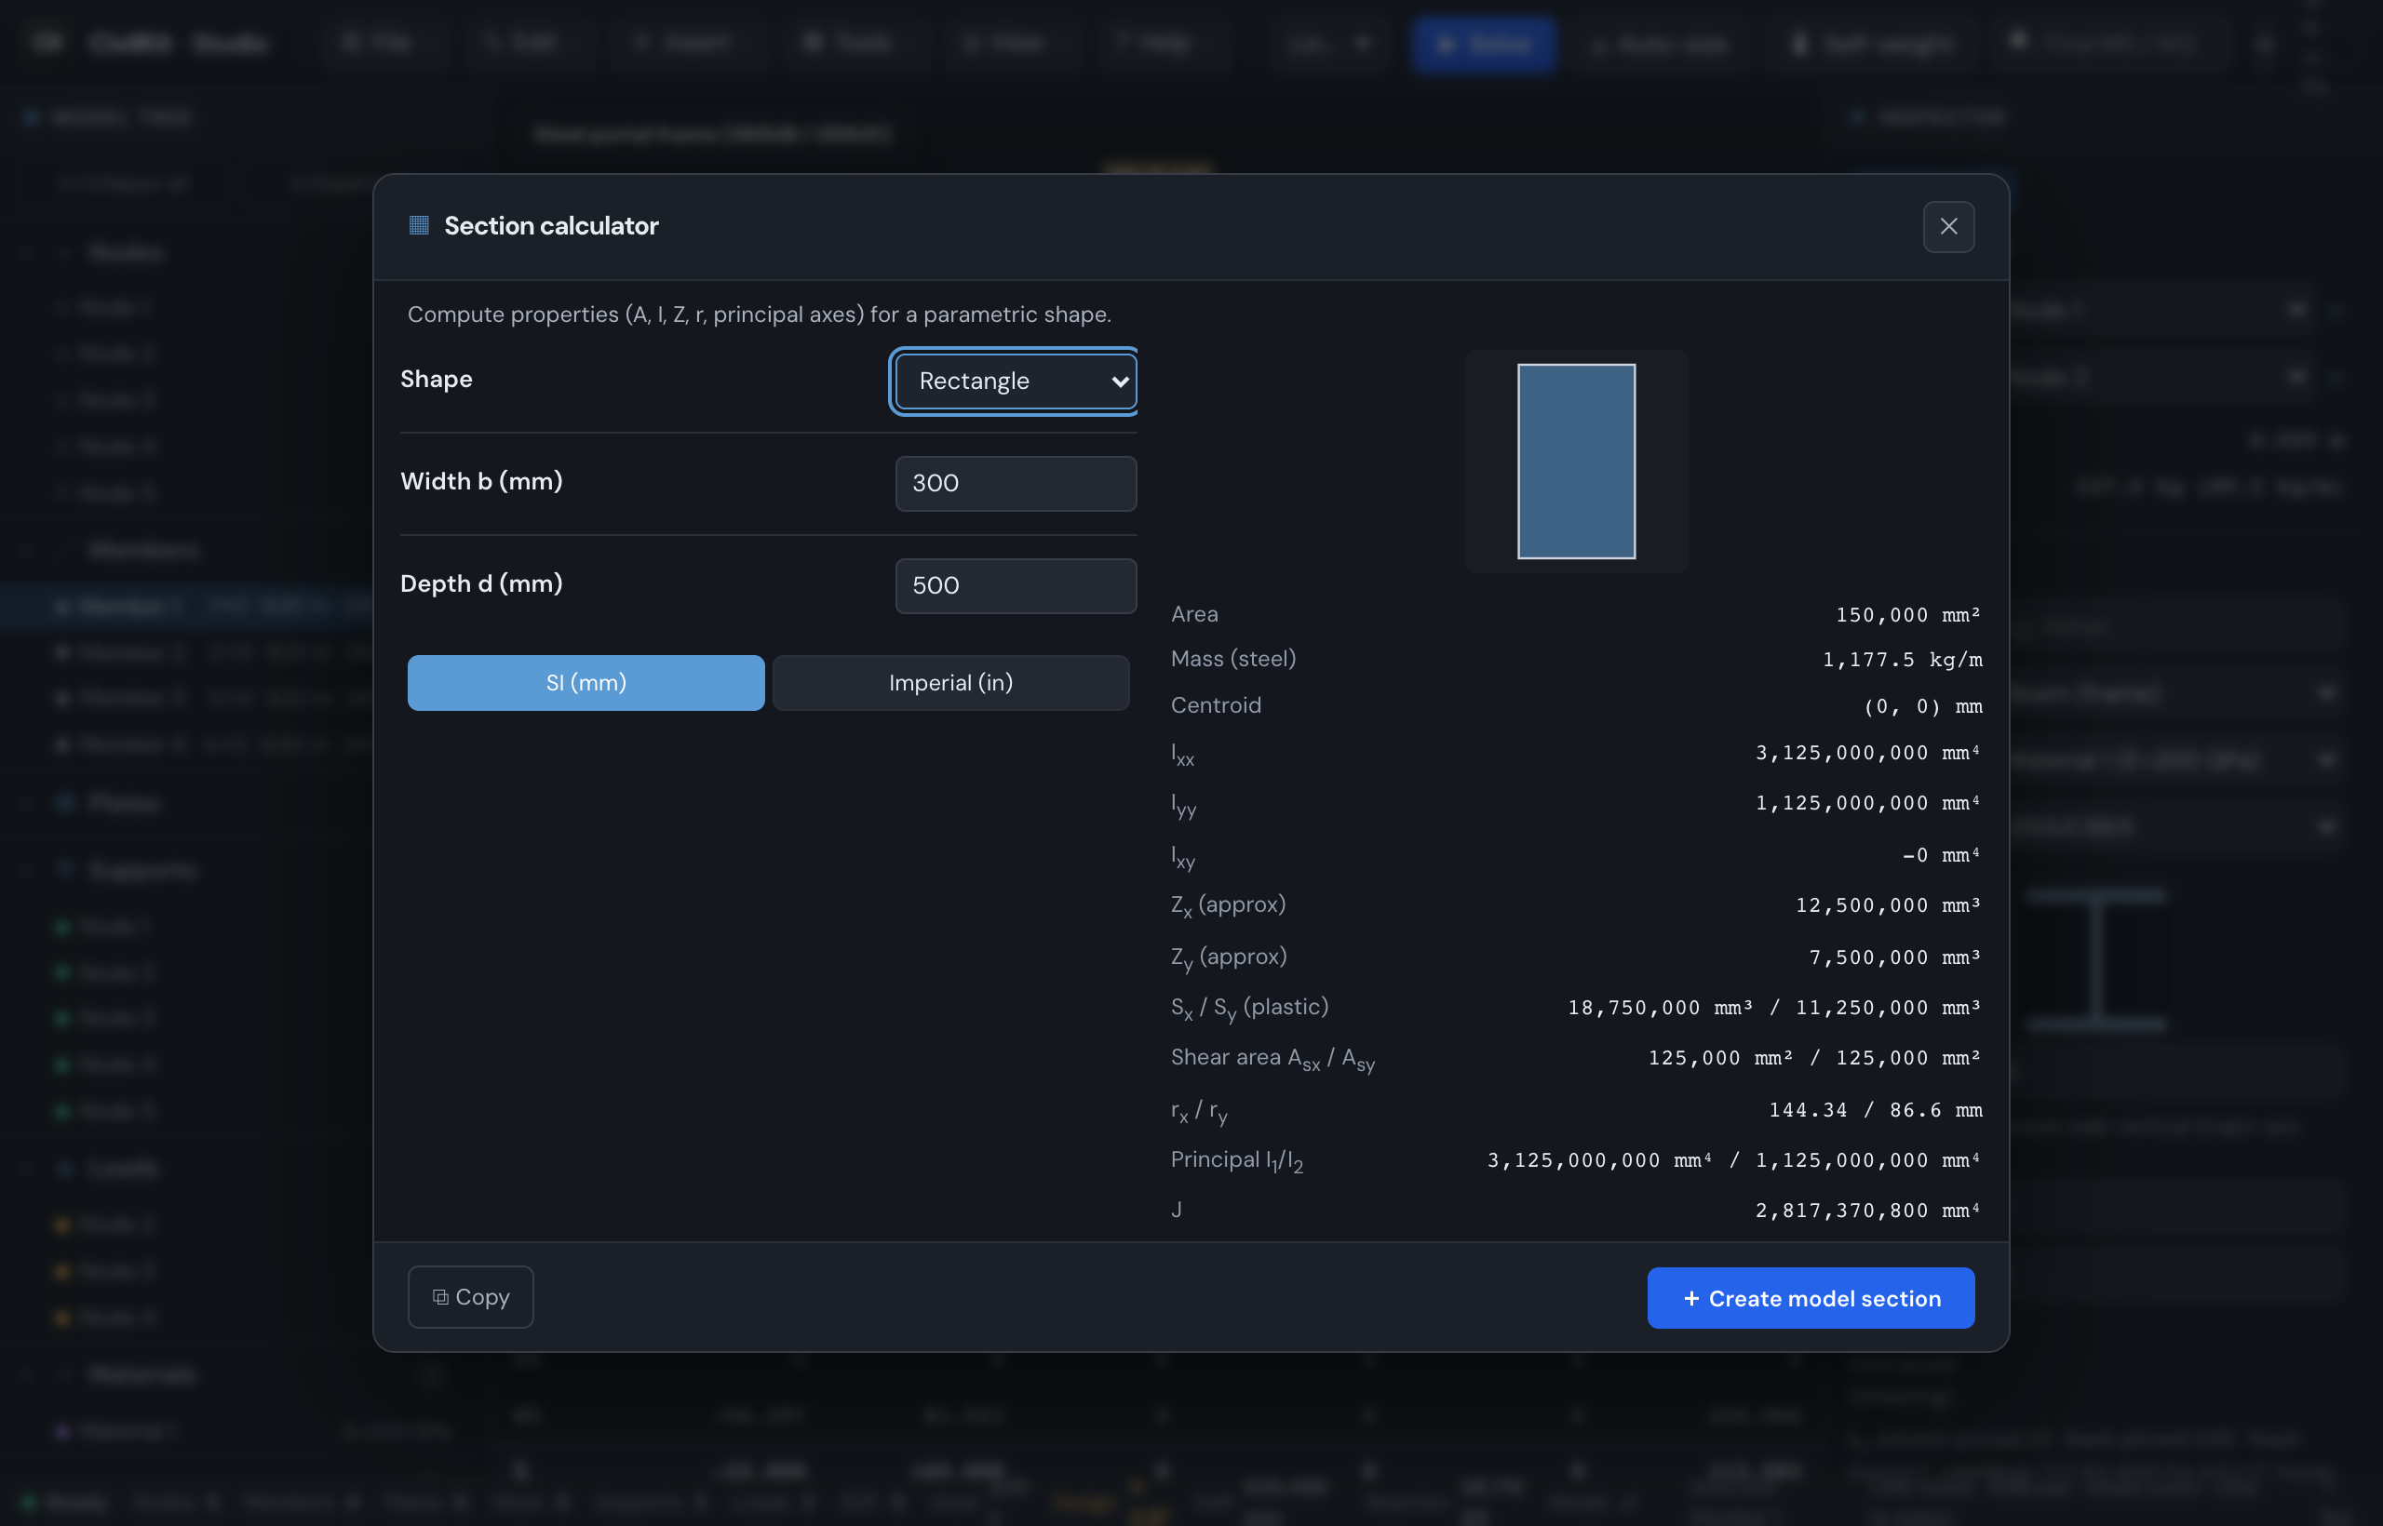The height and width of the screenshot is (1526, 2383).
Task: Select the Zy value 7,500,000 mm³
Action: [x=1894, y=958]
